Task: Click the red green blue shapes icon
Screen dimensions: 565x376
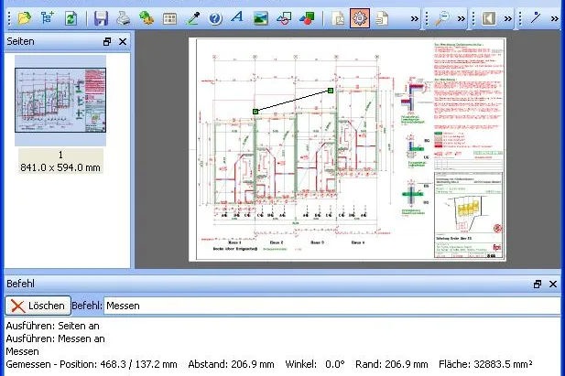Action: click(x=307, y=18)
